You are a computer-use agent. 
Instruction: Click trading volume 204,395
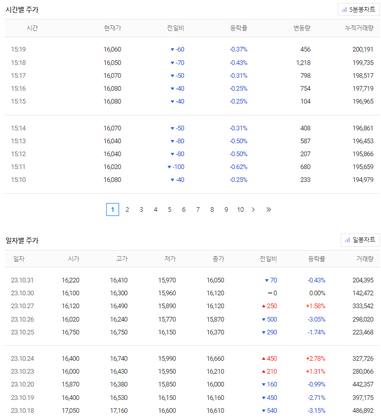pyautogui.click(x=363, y=280)
